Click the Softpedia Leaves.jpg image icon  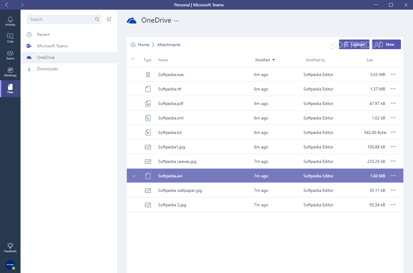(x=148, y=161)
